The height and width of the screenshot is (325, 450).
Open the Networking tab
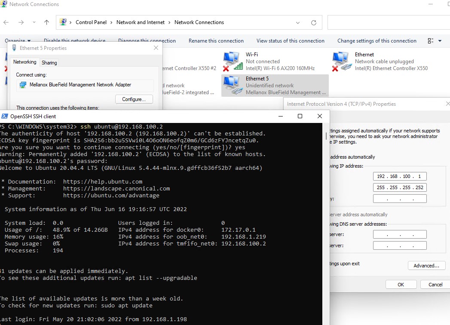click(24, 62)
